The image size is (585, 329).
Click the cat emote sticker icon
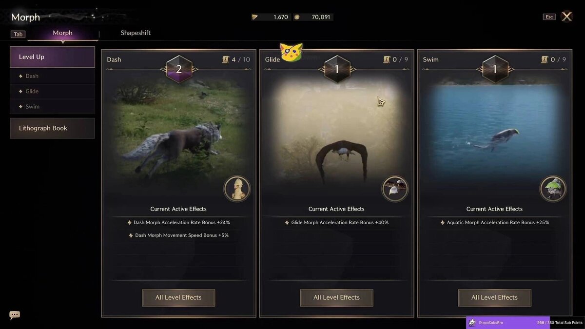[x=291, y=52]
